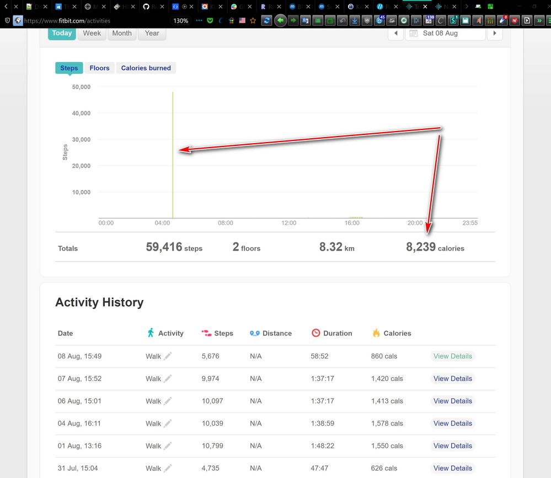This screenshot has height=478, width=551.
Task: Edit the 01 Aug Walk with pencil icon
Action: (168, 446)
